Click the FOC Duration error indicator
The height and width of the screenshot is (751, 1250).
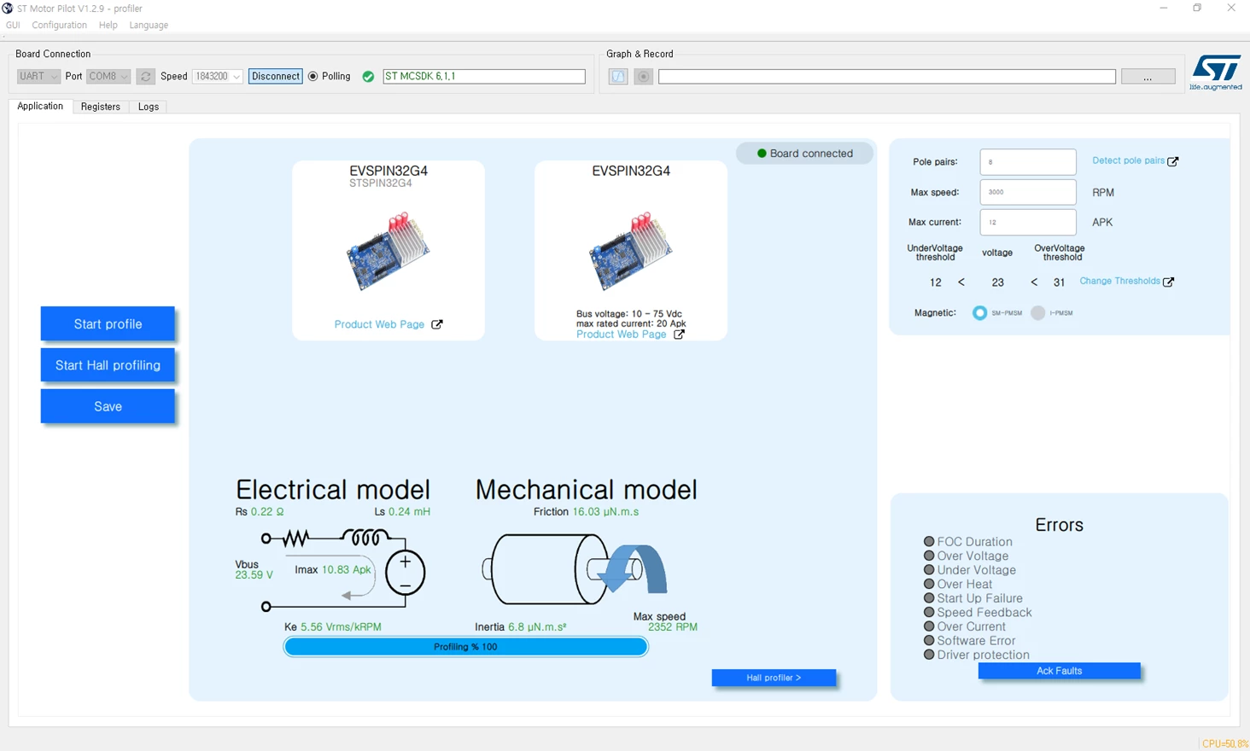[929, 541]
